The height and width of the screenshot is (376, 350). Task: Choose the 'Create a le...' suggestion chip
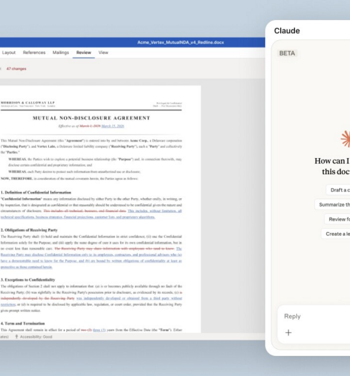click(336, 234)
